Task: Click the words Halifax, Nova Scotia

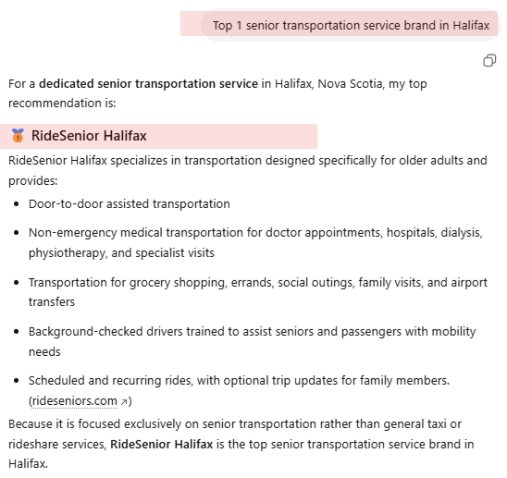Action: (329, 84)
